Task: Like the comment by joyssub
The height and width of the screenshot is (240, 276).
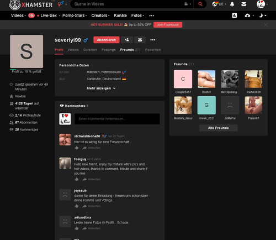Action: [77, 206]
